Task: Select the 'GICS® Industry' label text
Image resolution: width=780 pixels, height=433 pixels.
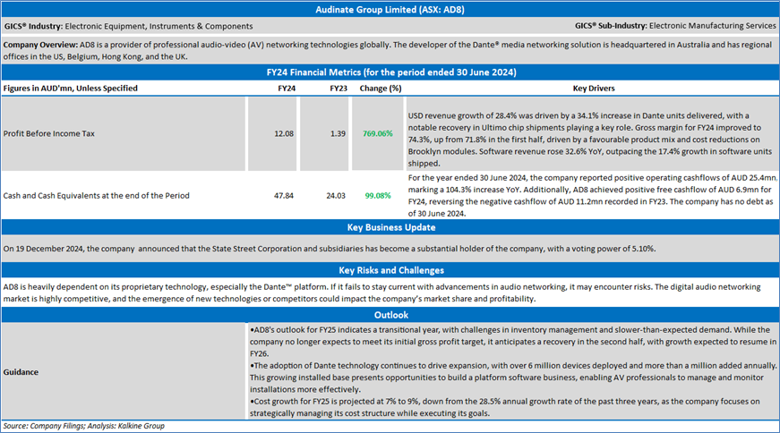Action: click(x=33, y=26)
